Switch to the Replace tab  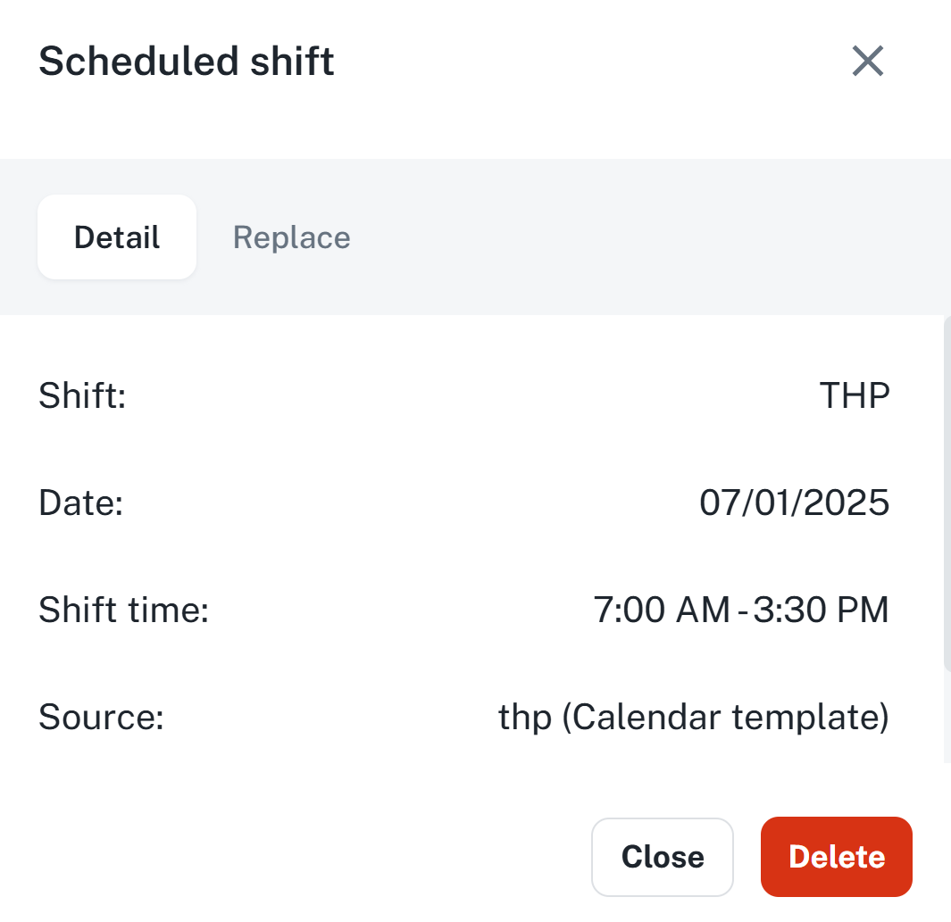[x=291, y=237]
